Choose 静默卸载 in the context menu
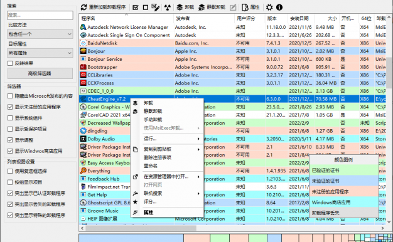This screenshot has height=242, width=393. tap(167, 111)
